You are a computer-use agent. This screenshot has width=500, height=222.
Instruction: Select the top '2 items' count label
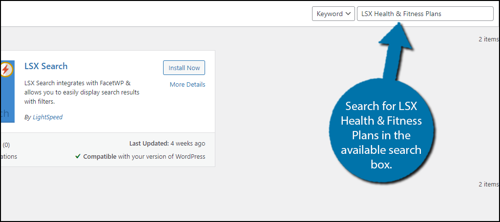click(488, 39)
